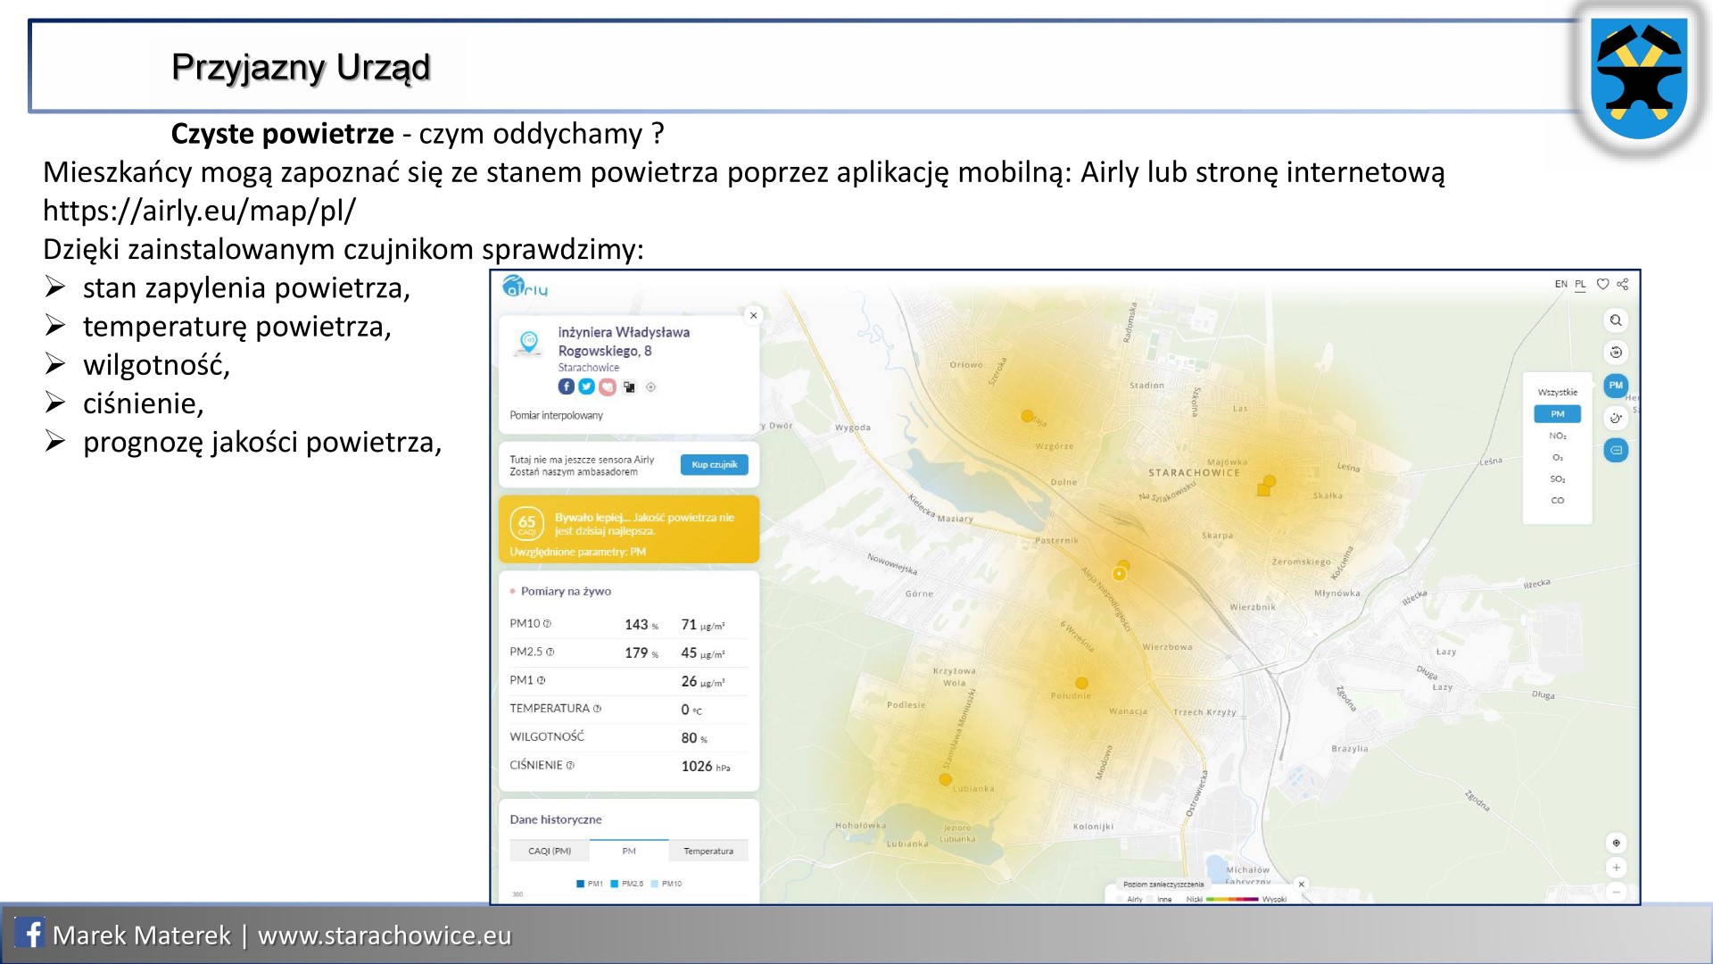Click the Airly logo

tap(525, 287)
